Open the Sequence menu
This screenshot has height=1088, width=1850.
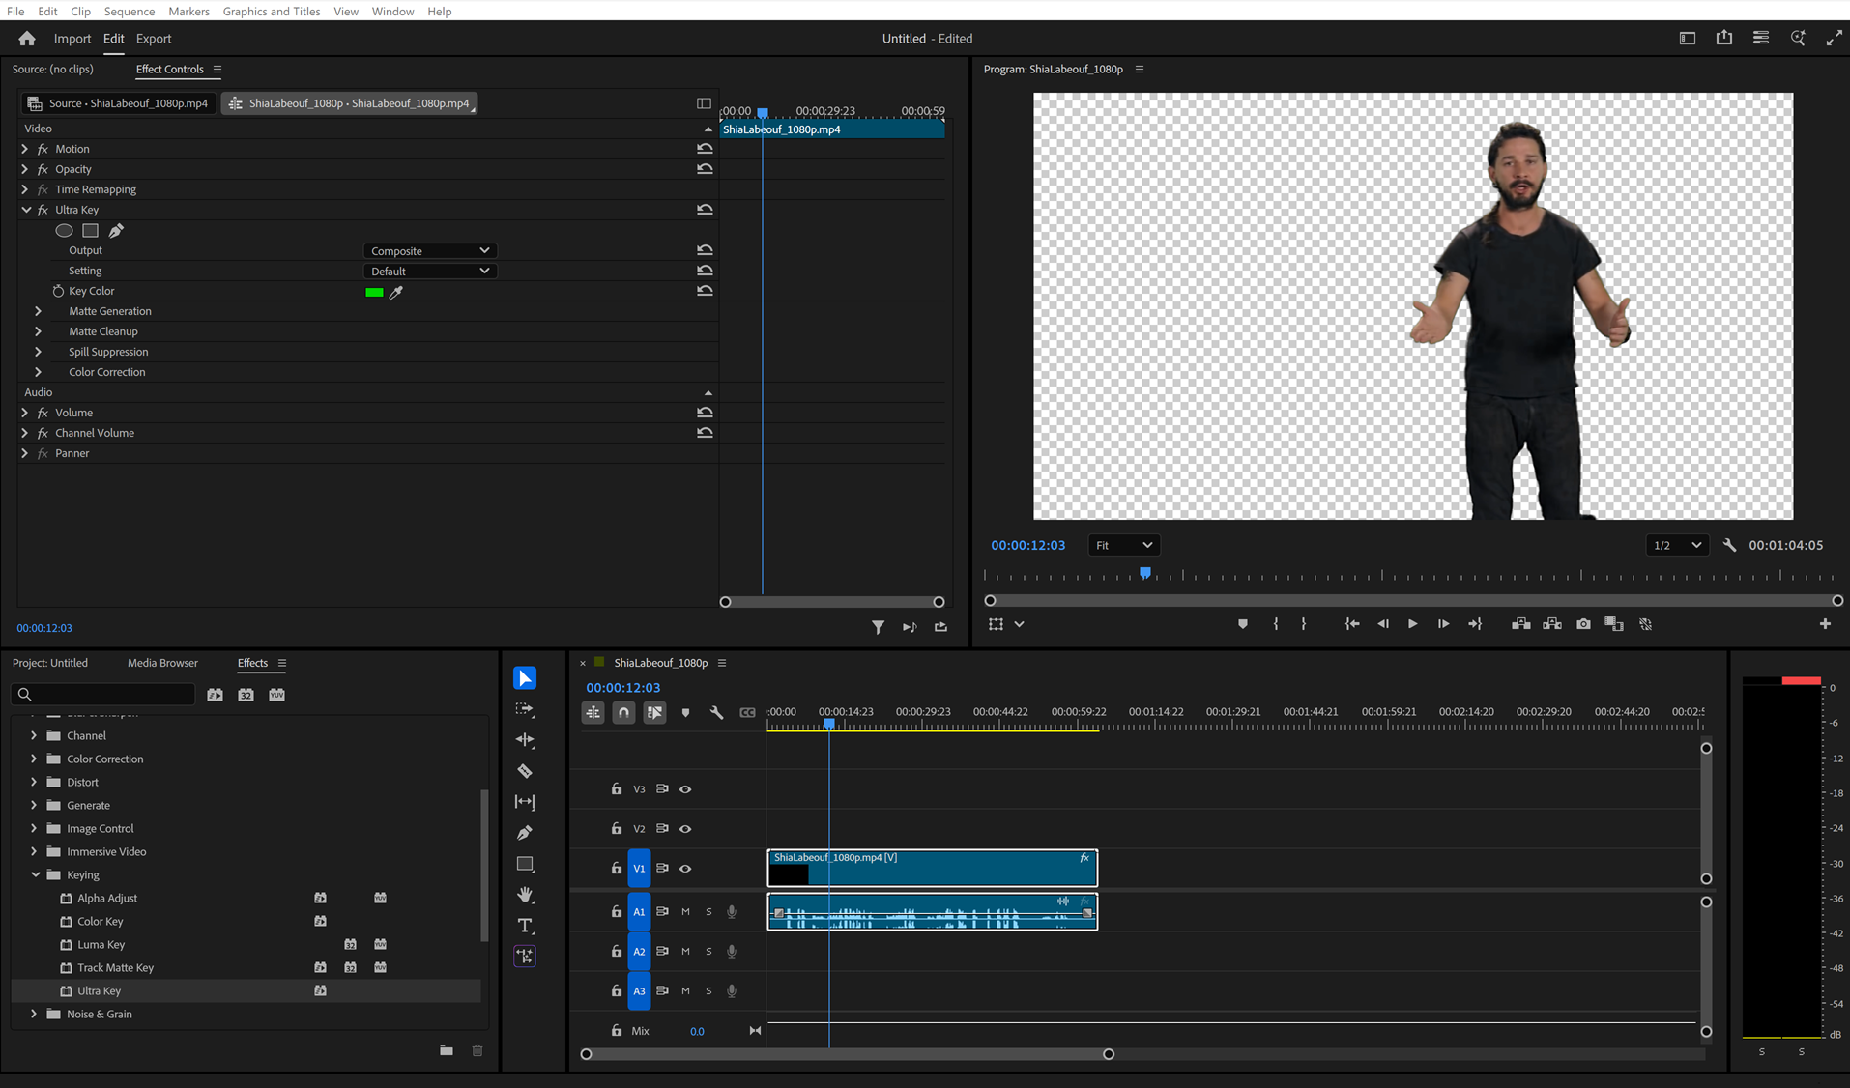(129, 11)
